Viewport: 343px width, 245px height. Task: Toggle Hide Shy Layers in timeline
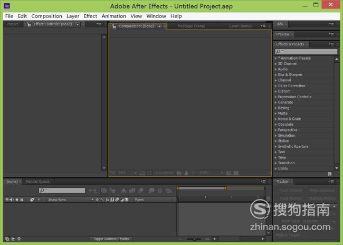(x=123, y=191)
